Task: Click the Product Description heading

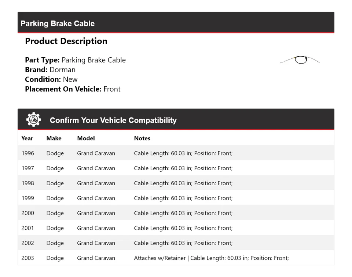Action: point(66,41)
